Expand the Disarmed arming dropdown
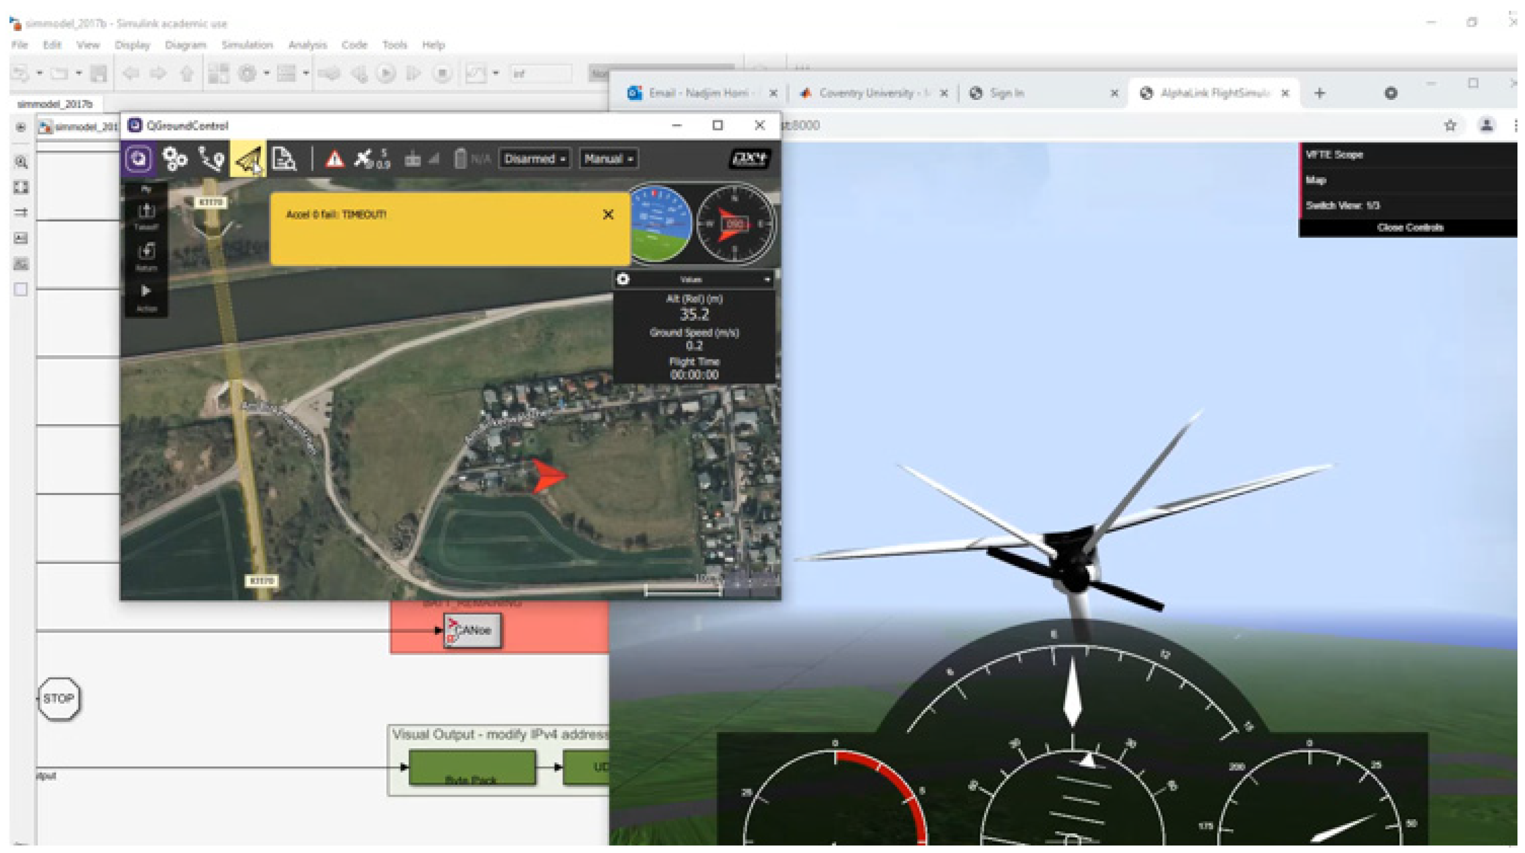Screen dimensions: 1525x853 535,159
